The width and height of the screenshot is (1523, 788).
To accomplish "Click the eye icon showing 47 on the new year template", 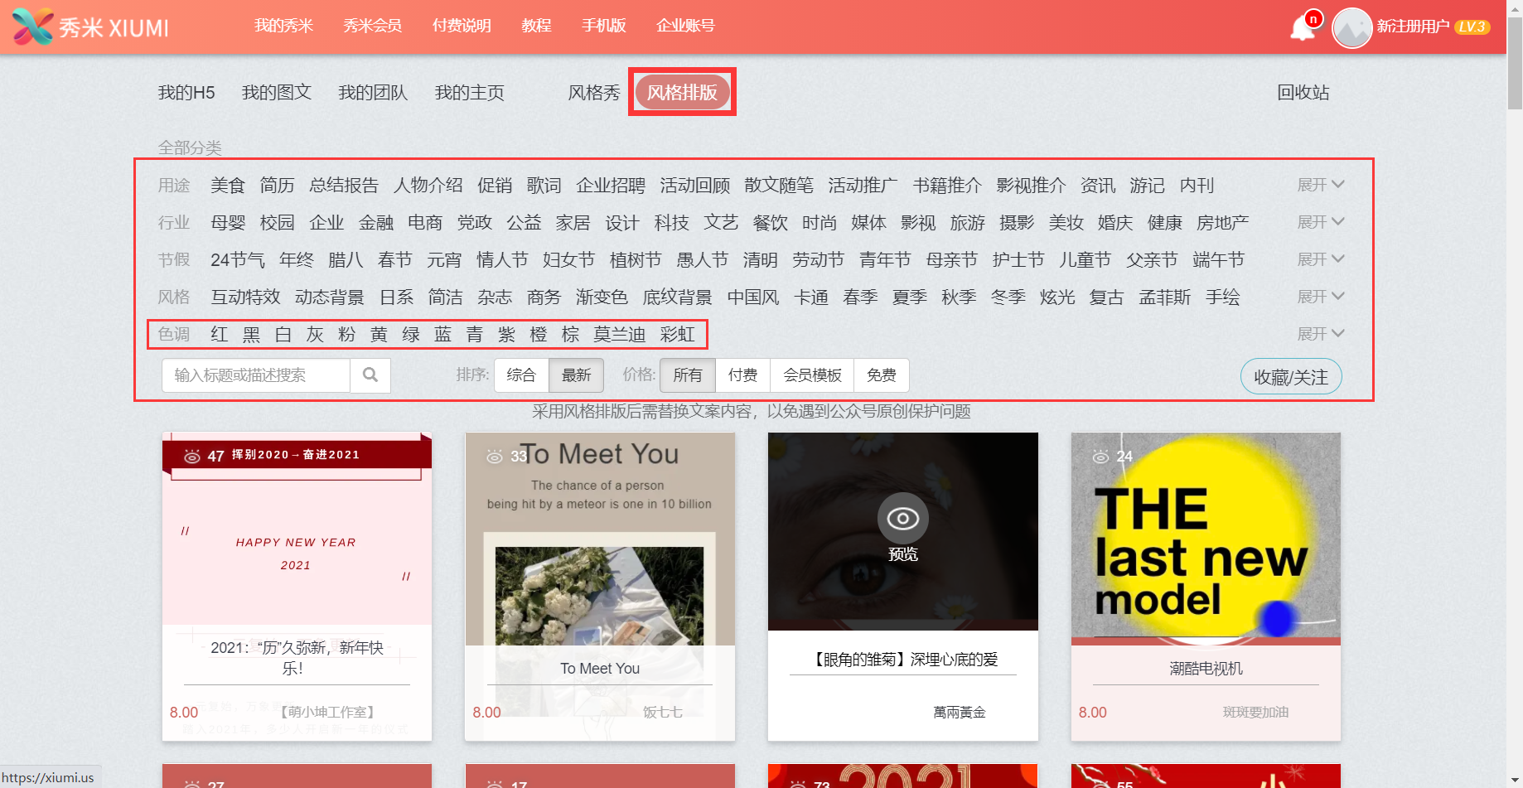I will 193,455.
